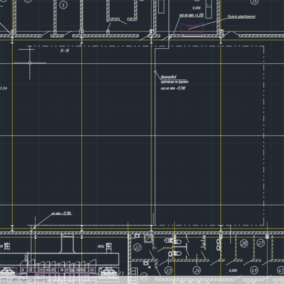Select the "П5" panel block
The height and width of the screenshot is (284, 284).
[x=53, y=270]
